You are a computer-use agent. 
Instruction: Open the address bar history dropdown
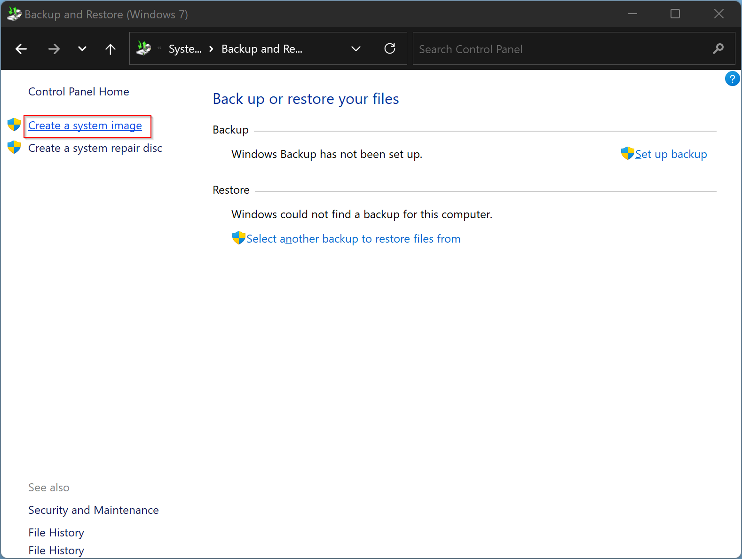coord(356,49)
